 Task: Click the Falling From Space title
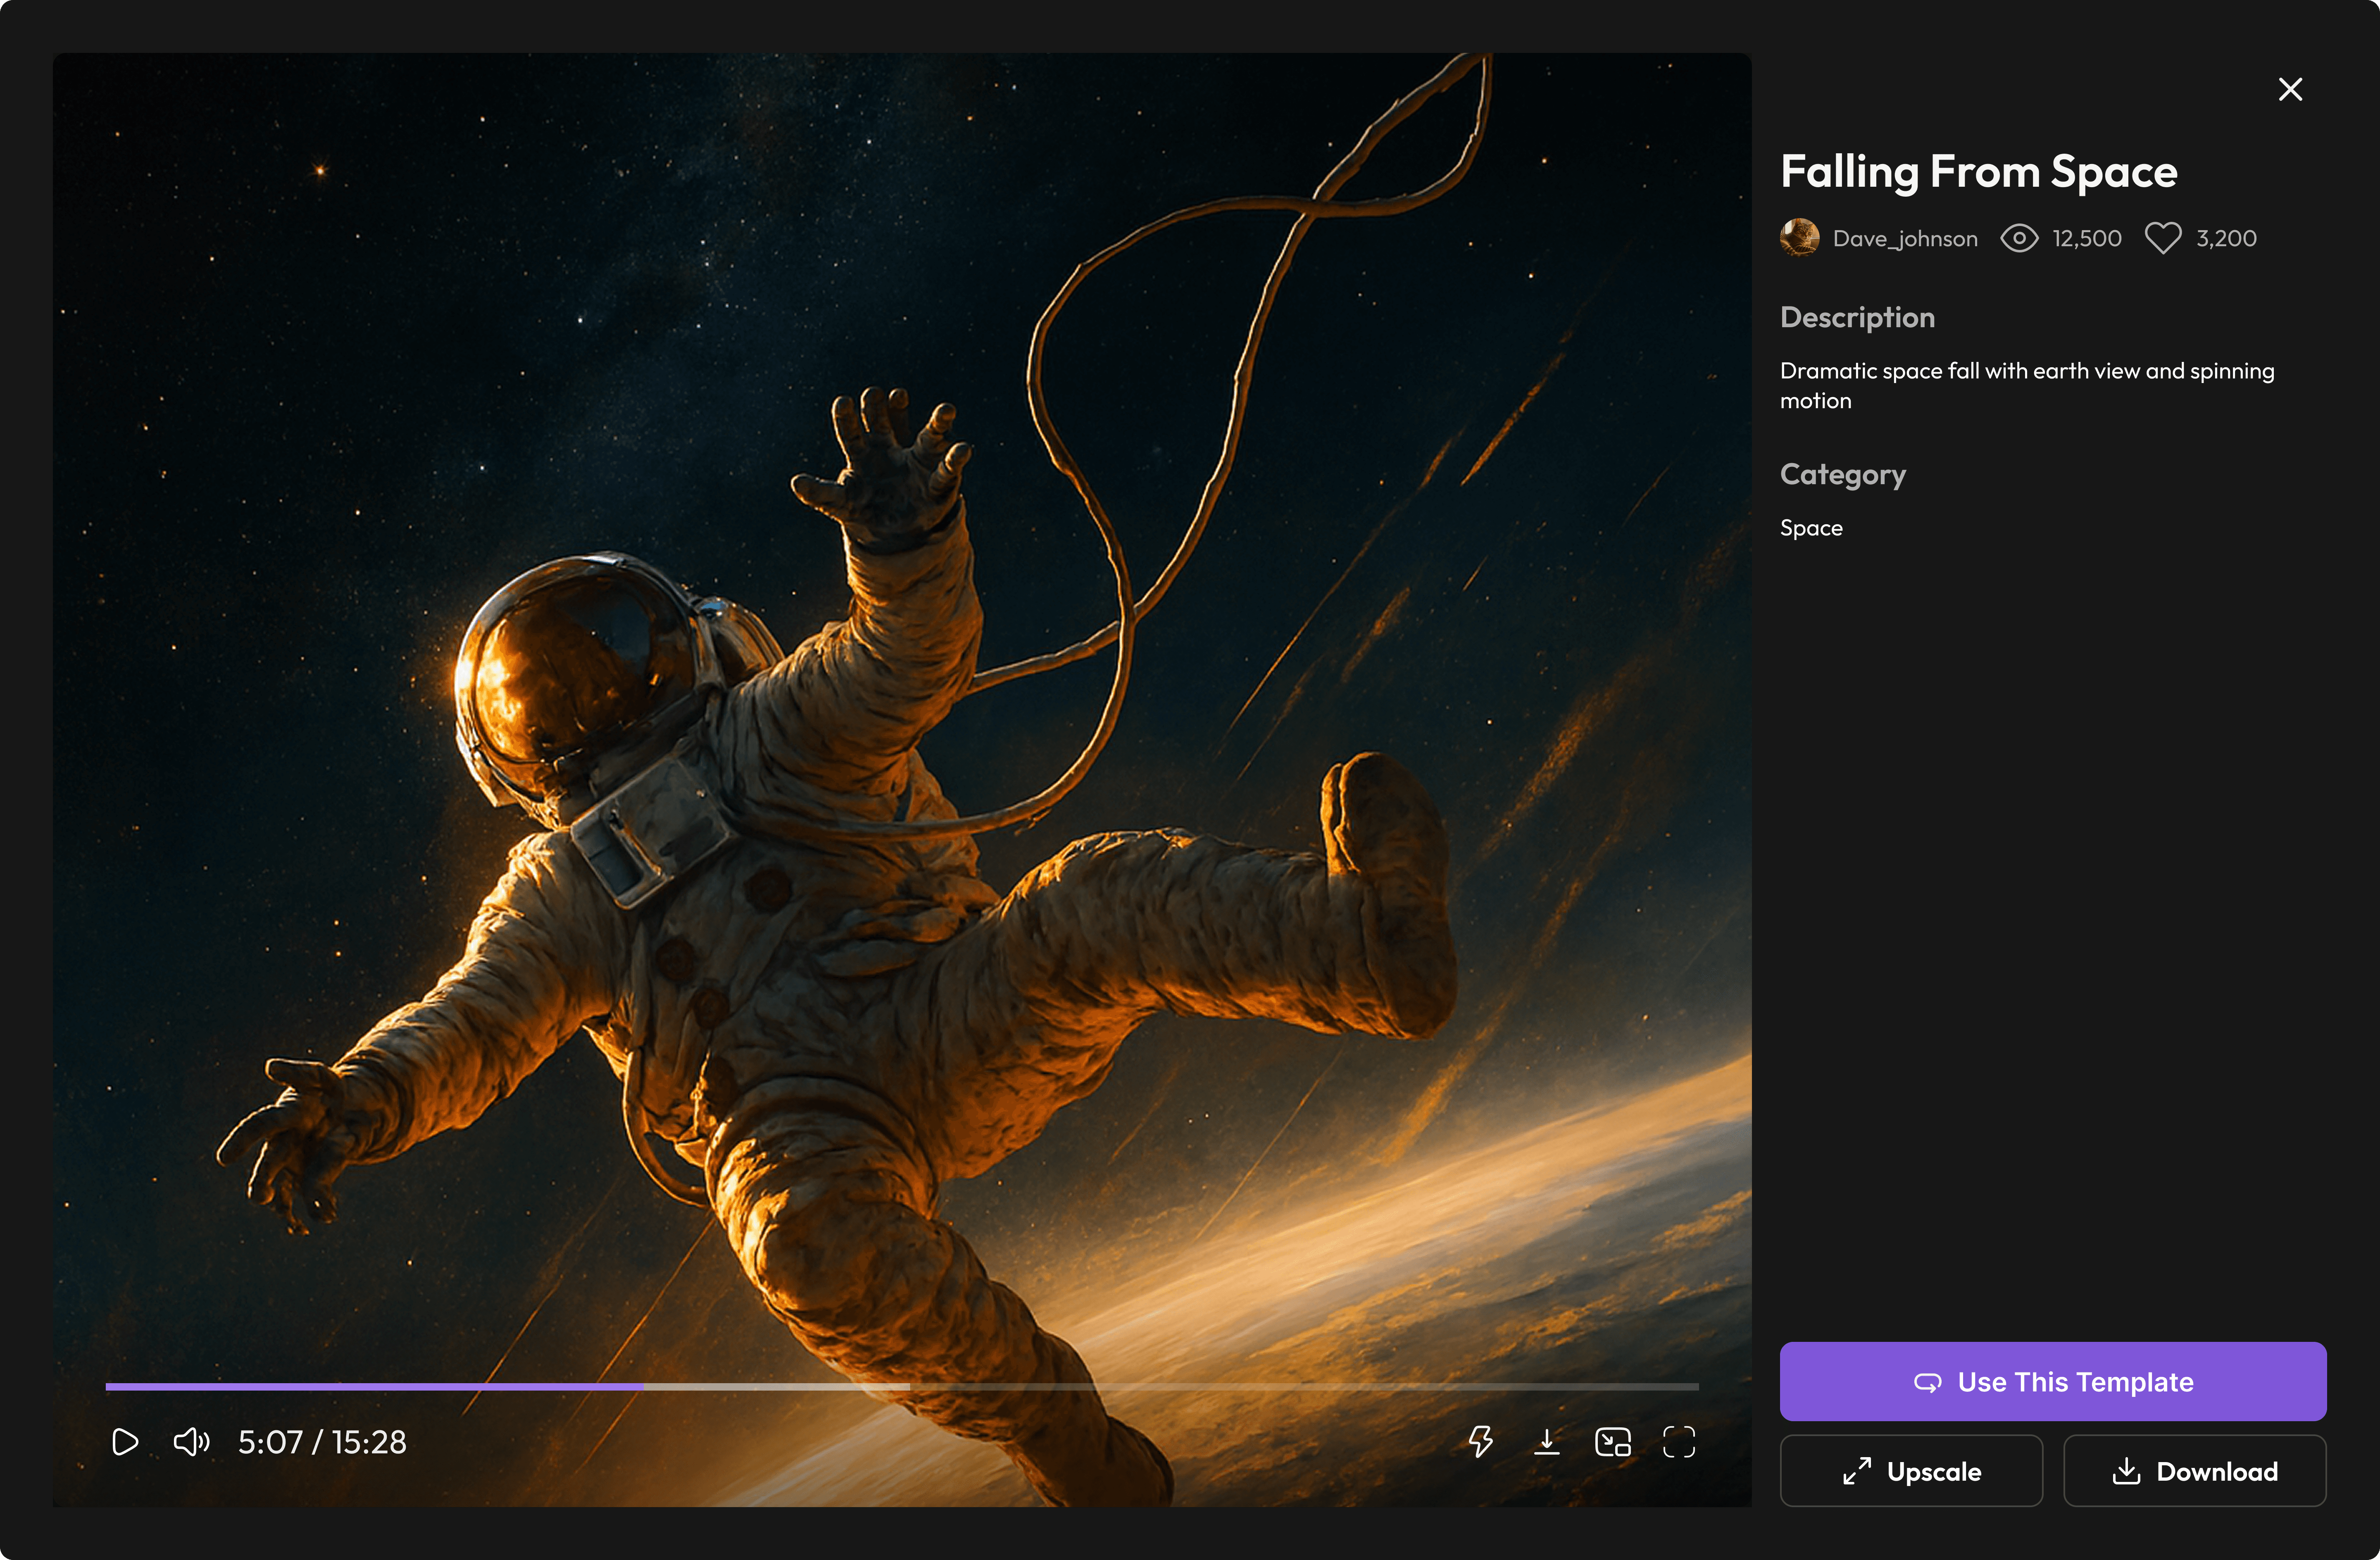1978,172
